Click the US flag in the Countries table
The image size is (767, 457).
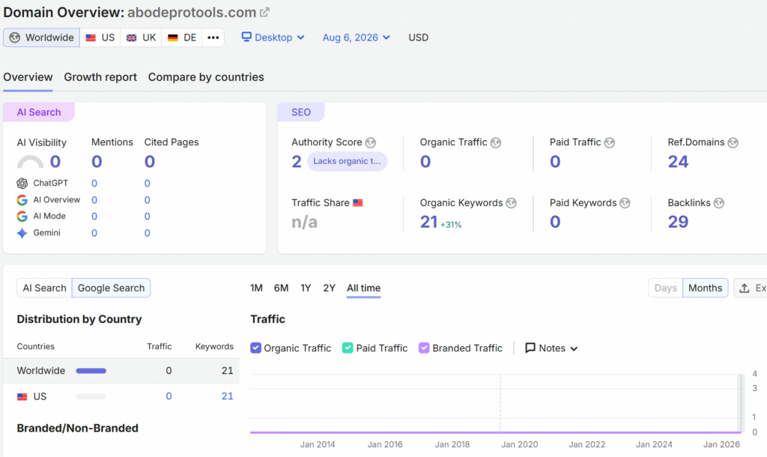tap(22, 397)
